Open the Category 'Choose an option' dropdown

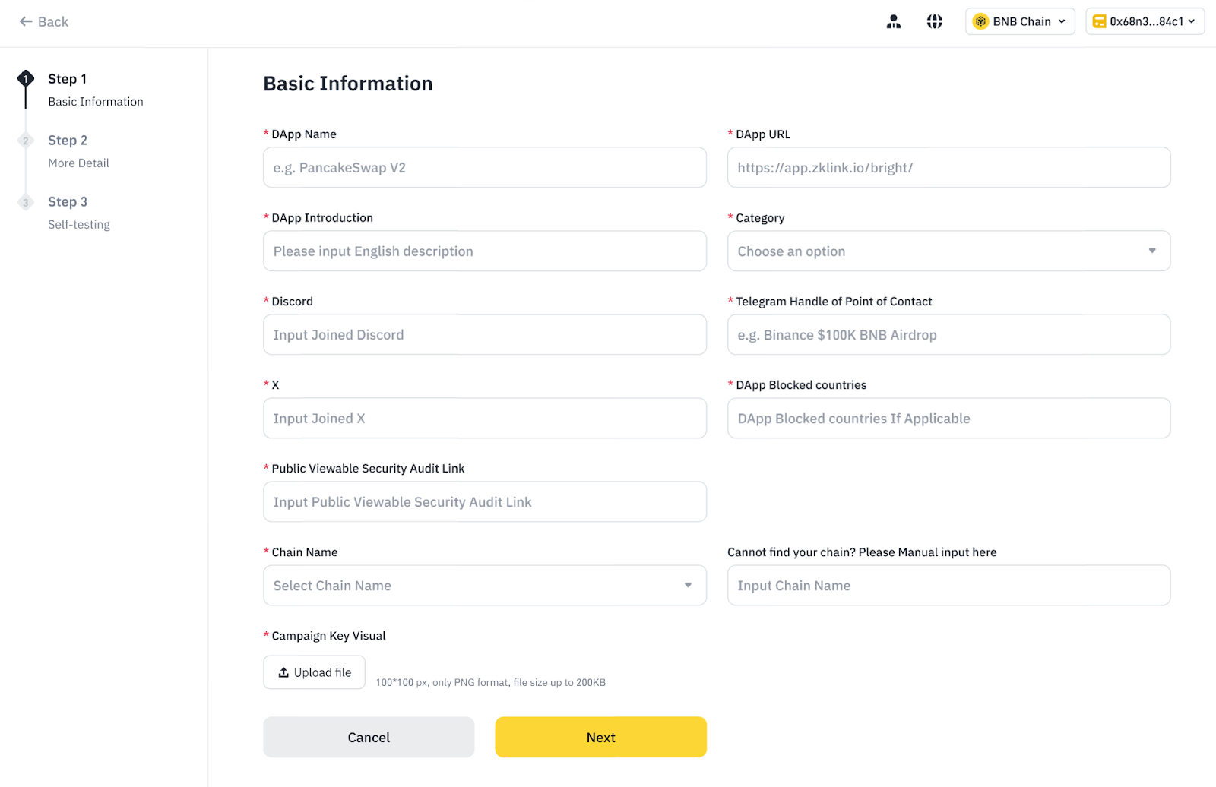coord(948,251)
